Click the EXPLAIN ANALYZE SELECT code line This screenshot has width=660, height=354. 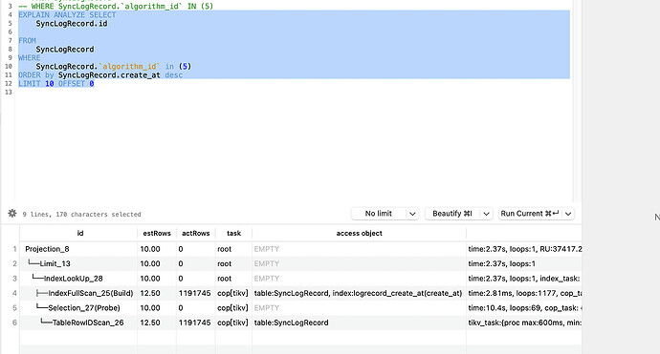67,15
